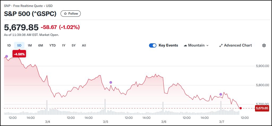Show the All time range
Screen dimensions: 272x126
point(84,45)
